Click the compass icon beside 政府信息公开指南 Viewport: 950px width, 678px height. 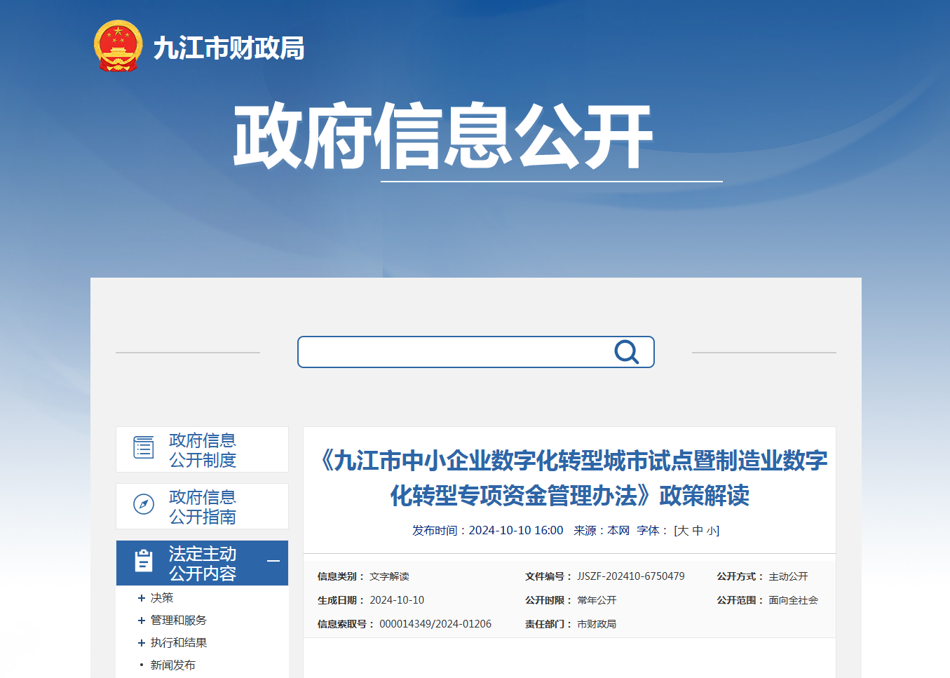tap(144, 504)
